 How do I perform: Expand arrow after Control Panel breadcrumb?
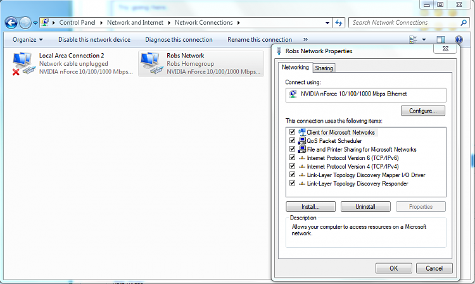coord(101,23)
